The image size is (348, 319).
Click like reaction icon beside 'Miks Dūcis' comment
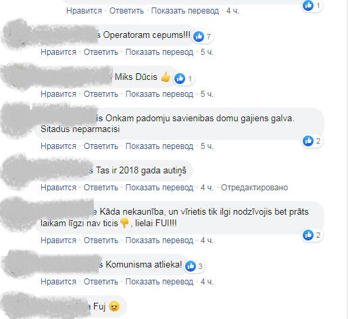tap(180, 79)
